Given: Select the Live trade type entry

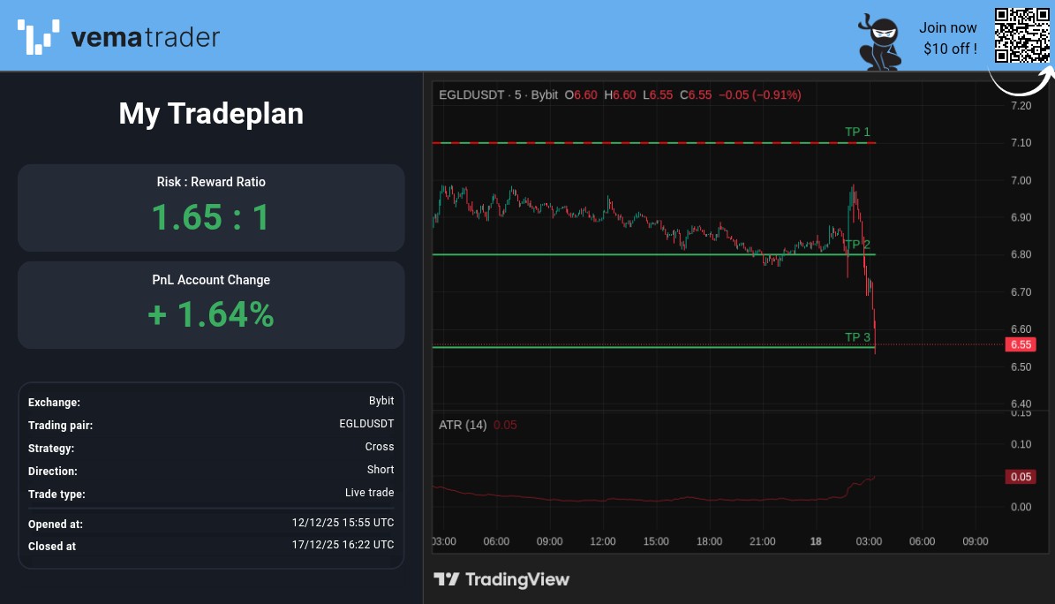Looking at the screenshot, I should coord(369,493).
